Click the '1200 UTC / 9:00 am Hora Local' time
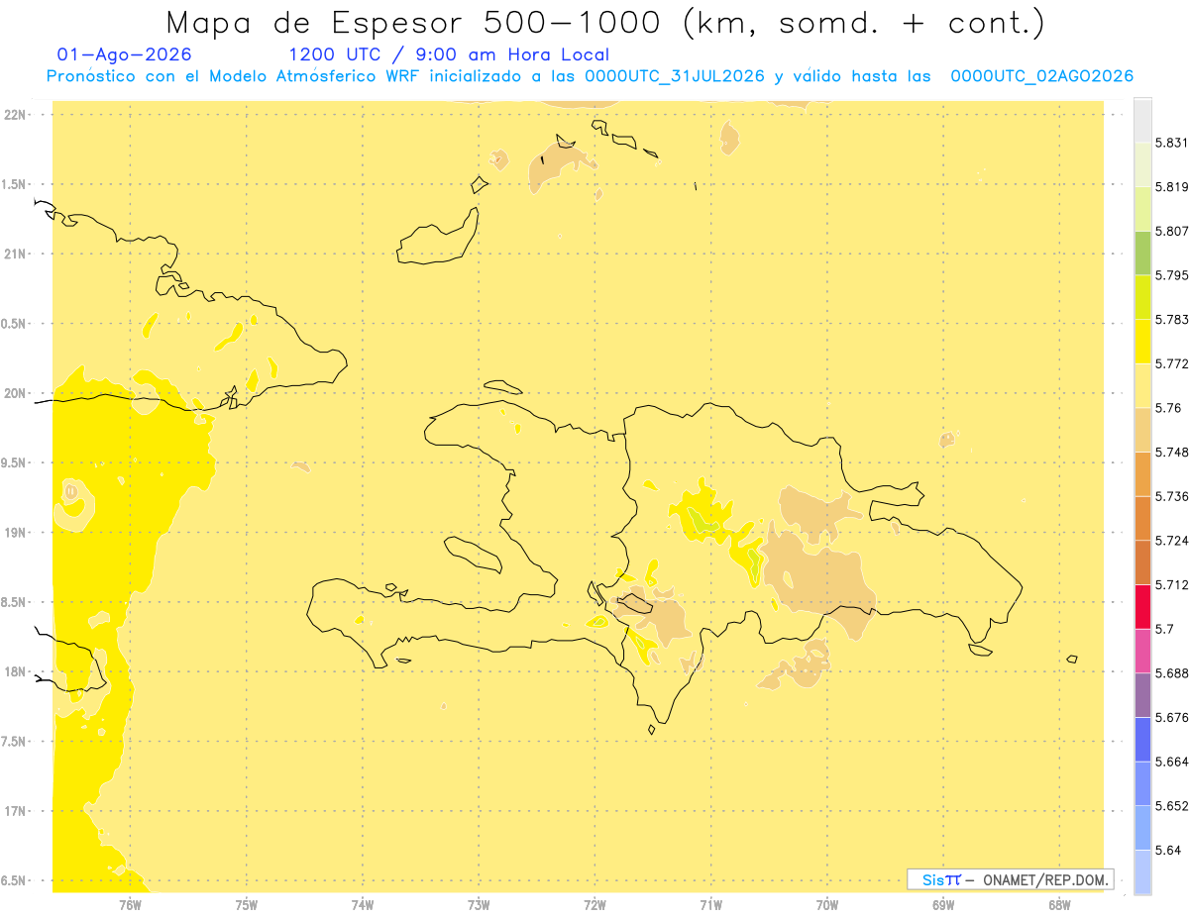 pos(449,54)
